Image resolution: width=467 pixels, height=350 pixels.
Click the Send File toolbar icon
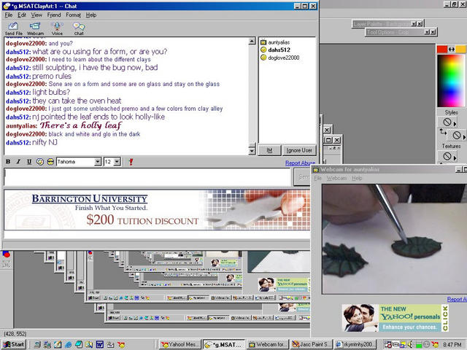(x=13, y=29)
